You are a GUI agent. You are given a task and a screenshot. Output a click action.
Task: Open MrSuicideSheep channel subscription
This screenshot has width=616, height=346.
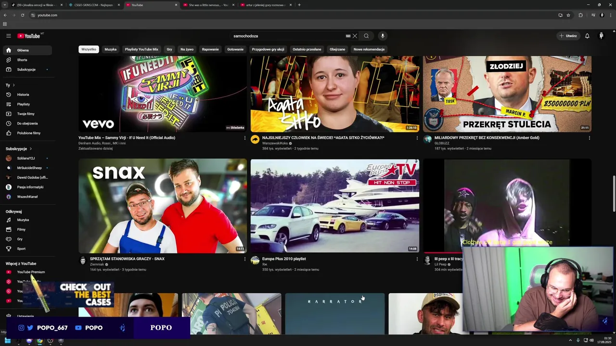pyautogui.click(x=27, y=168)
